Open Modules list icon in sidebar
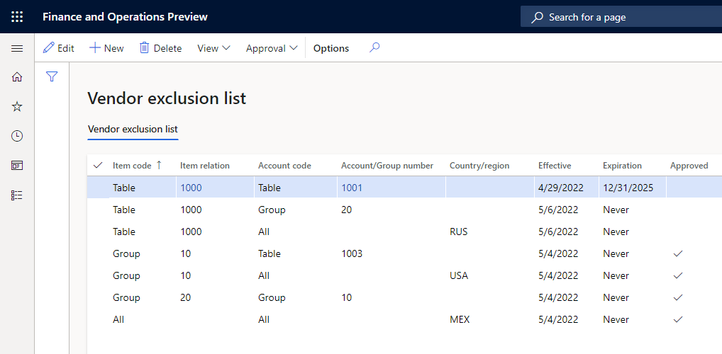Image resolution: width=722 pixels, height=354 pixels. click(x=17, y=195)
